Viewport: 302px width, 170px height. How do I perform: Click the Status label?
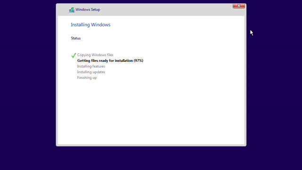75,38
